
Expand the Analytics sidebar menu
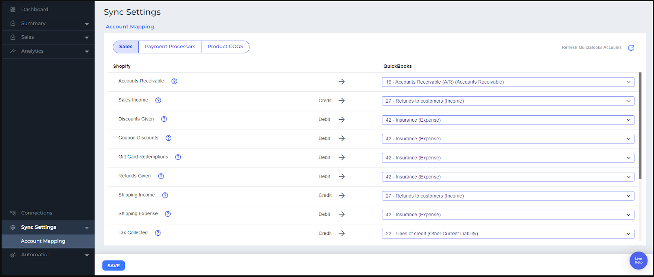48,51
